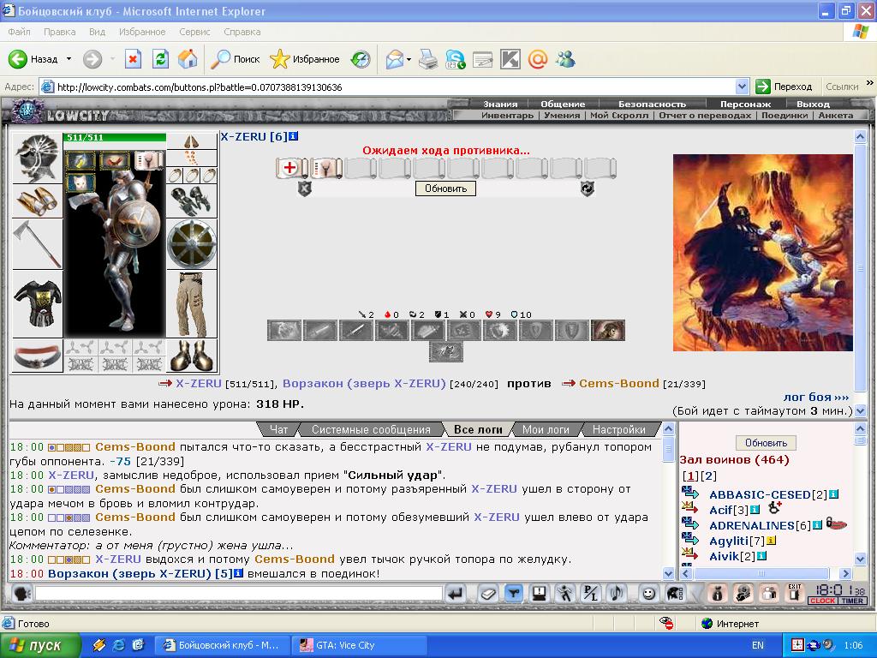The height and width of the screenshot is (658, 877).
Task: Select the golden bracers slot
Action: tap(38, 200)
